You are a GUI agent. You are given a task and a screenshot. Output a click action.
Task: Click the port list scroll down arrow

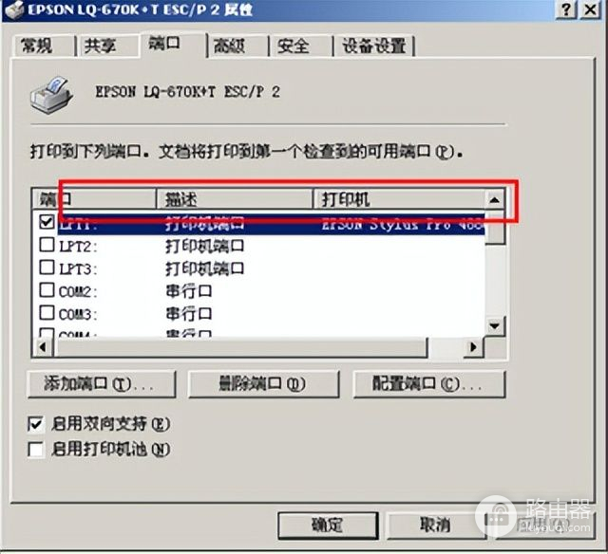coord(494,326)
